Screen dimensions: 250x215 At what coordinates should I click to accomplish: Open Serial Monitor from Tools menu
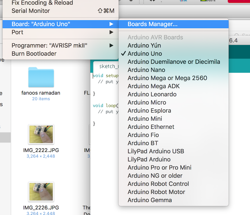(61, 11)
